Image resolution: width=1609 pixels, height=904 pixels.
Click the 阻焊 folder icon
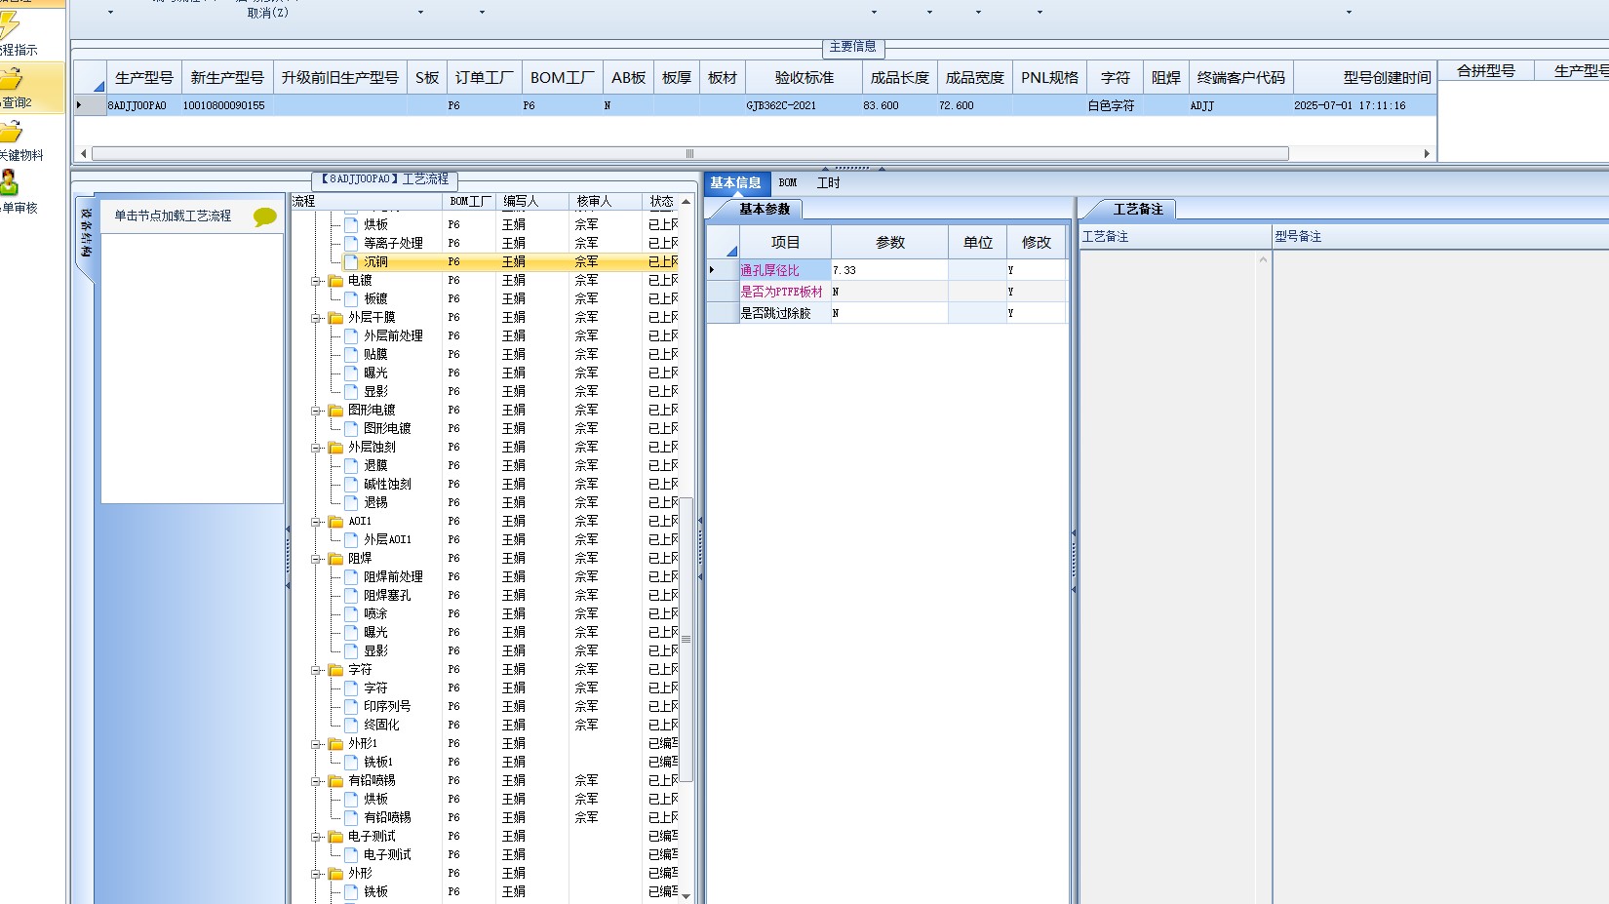pos(336,559)
